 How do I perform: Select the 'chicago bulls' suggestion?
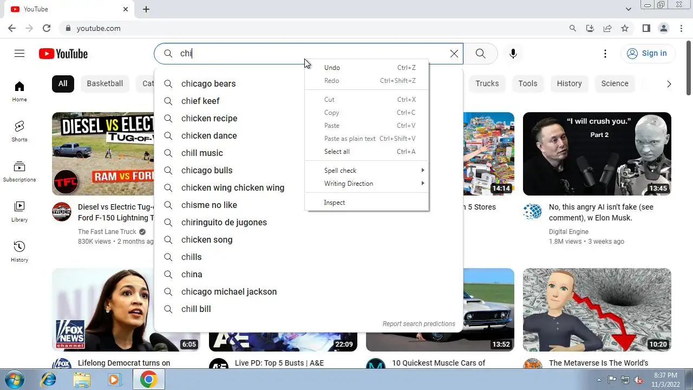[309, 170]
